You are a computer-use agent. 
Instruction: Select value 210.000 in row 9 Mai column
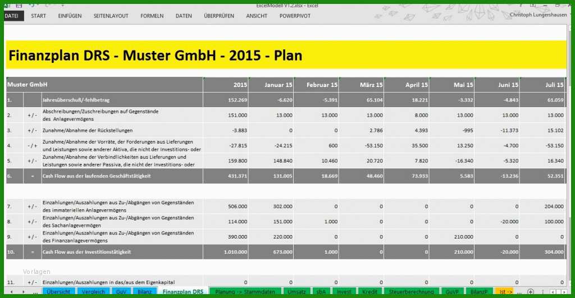[x=452, y=237]
